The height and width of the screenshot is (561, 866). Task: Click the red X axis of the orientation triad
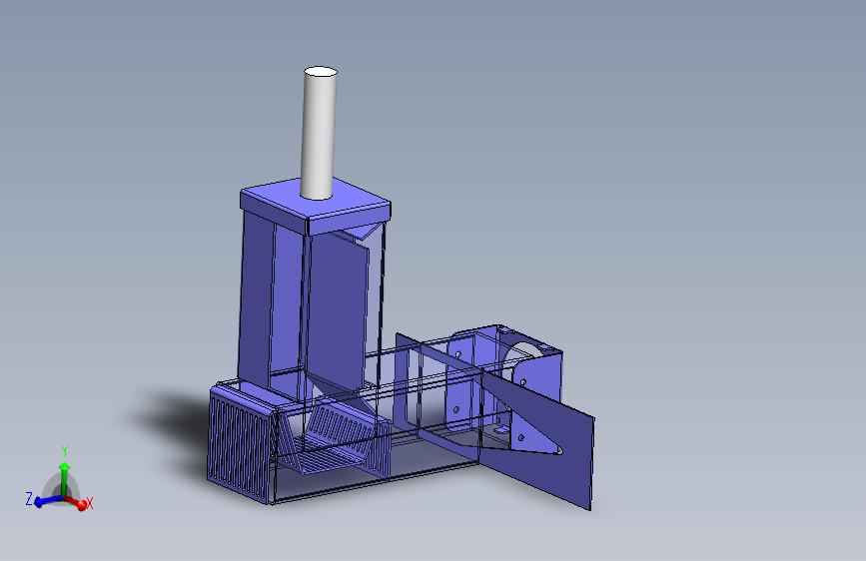[x=77, y=502]
